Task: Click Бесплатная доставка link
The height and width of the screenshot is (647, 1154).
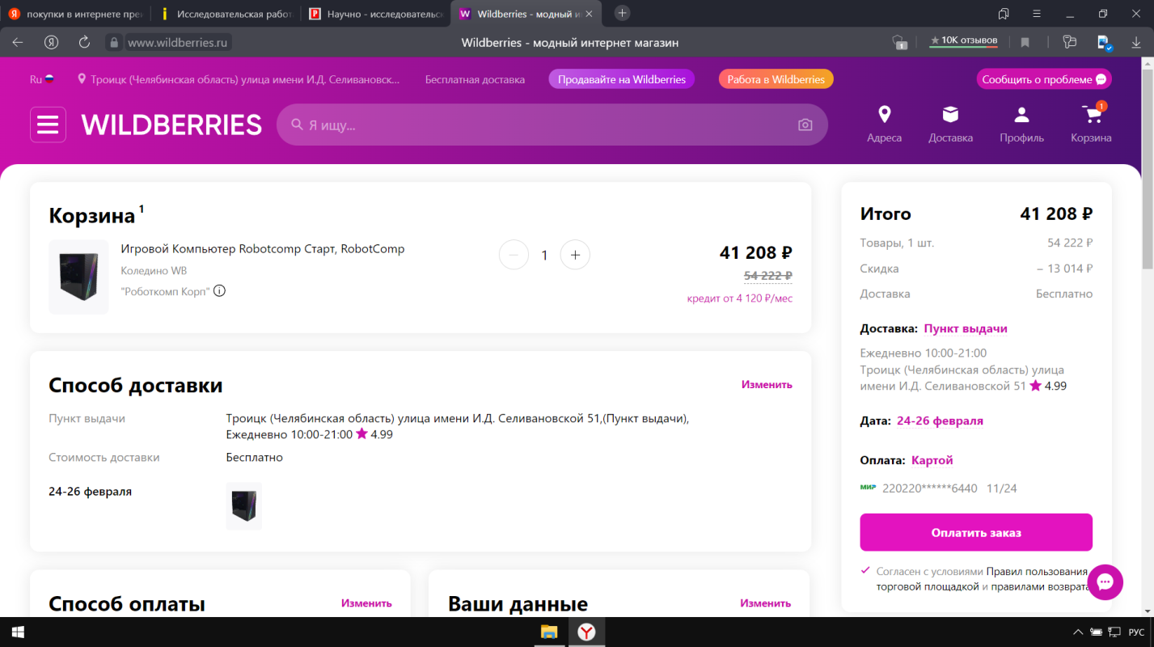Action: coord(475,79)
